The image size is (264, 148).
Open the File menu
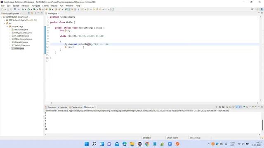[3, 6]
